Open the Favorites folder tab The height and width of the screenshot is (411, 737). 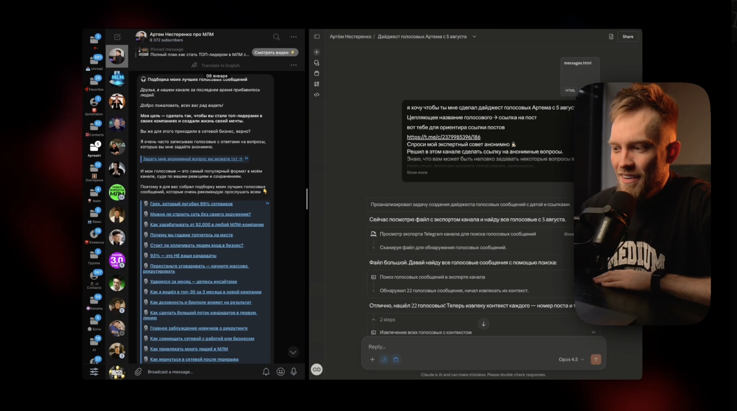[94, 83]
